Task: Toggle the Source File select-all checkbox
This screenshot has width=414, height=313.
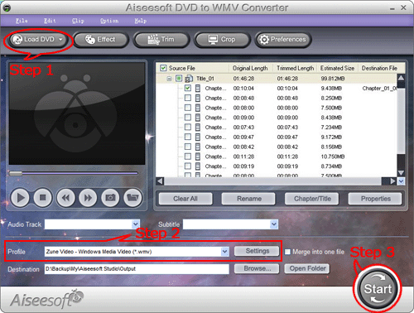Action: 163,68
